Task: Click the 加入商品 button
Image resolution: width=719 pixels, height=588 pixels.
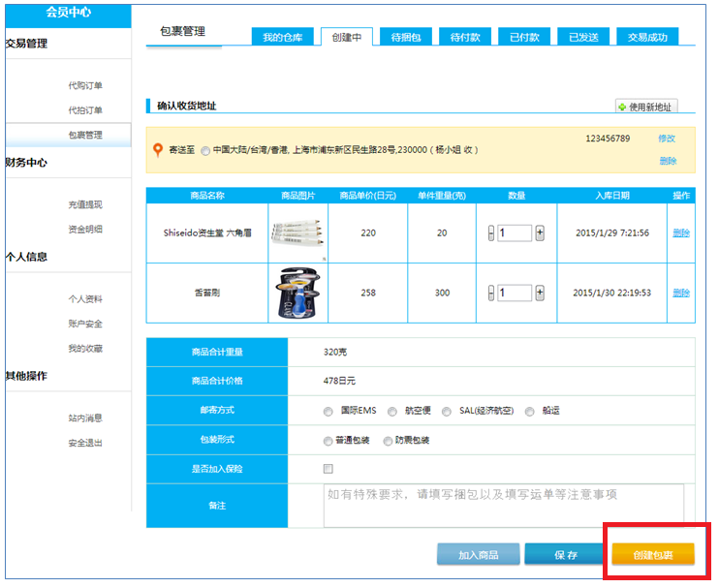Action: click(479, 555)
